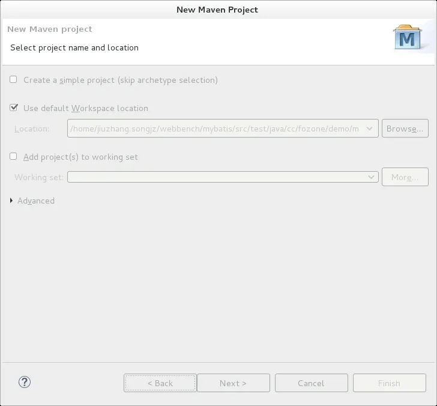This screenshot has width=437, height=406.
Task: Click the 'New Maven project' heading
Action: tap(50, 29)
